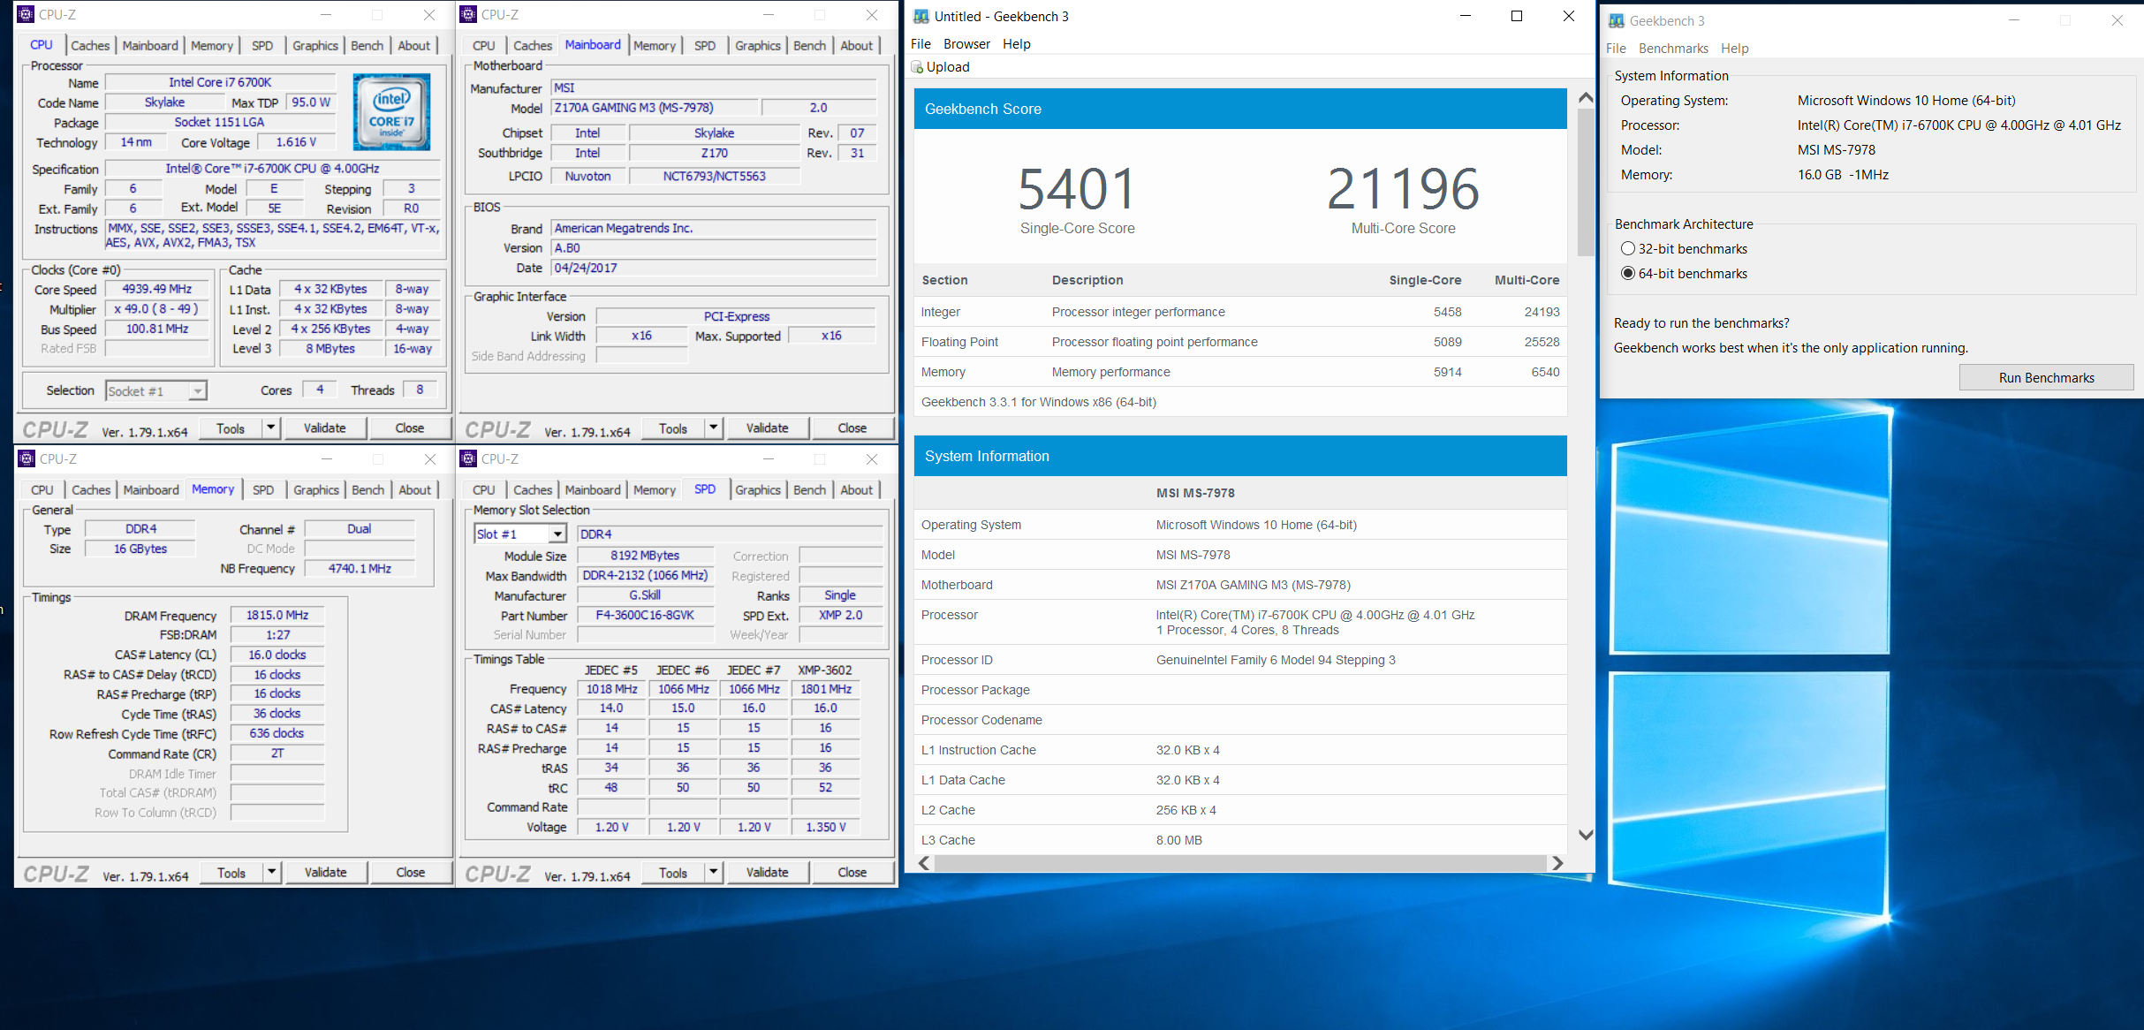Click the Manufacturer G.Skill field in SPD
This screenshot has width=2144, height=1030.
tap(645, 595)
